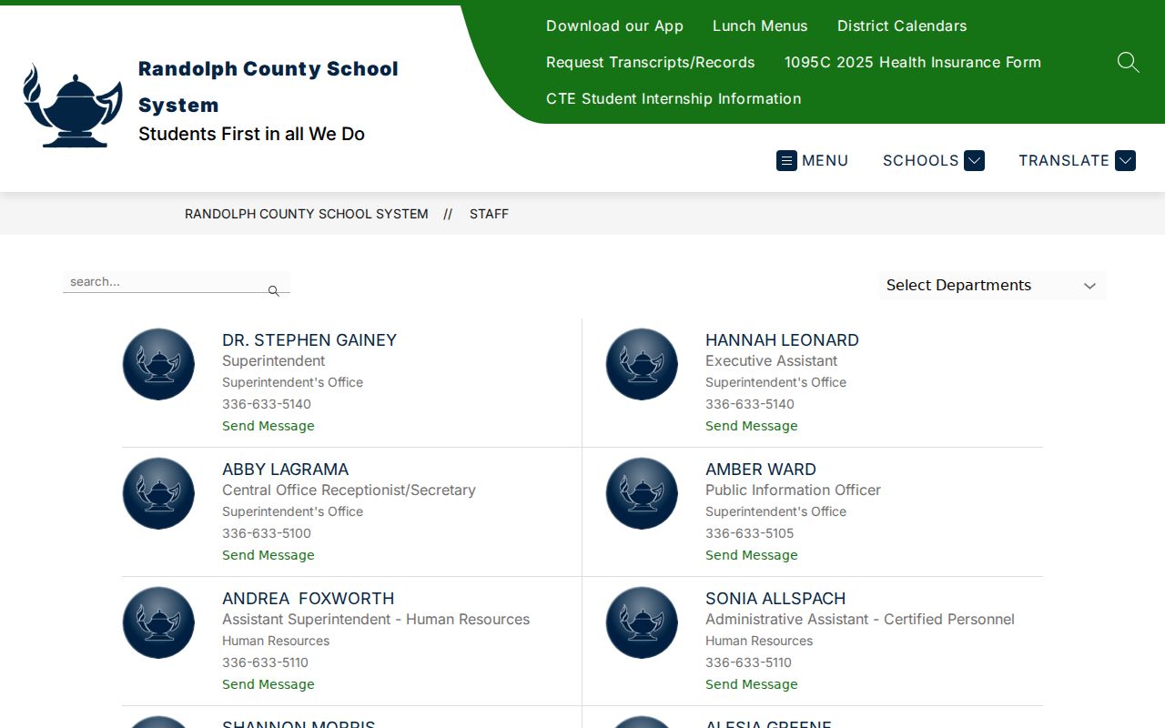Screen dimensions: 1165x728
Task: Click the Randolph County lamp logo
Action: 73,105
